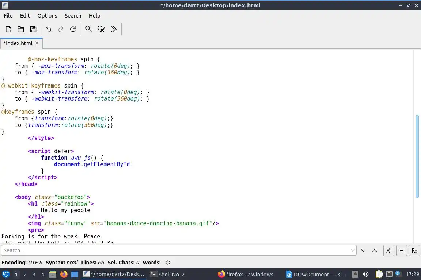Viewport: 421px width, 280px height.
Task: Click the network monitor tray icon
Action: (389, 274)
